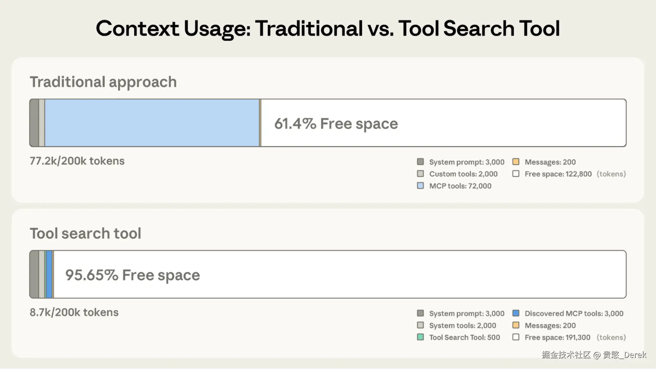
Task: Click the Custom tools legend swatch
Action: 420,174
